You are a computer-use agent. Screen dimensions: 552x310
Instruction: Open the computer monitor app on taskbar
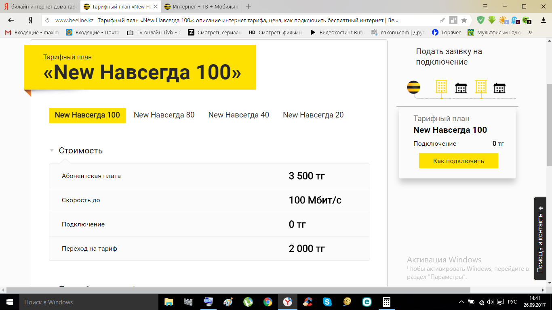click(208, 302)
